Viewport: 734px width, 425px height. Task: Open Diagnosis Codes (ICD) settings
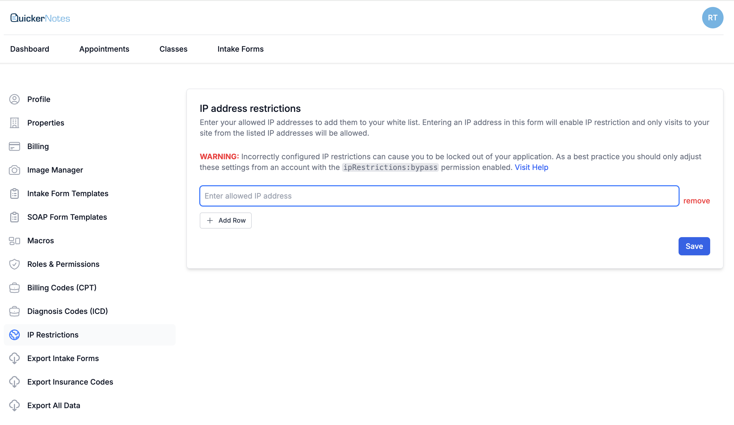tap(67, 311)
